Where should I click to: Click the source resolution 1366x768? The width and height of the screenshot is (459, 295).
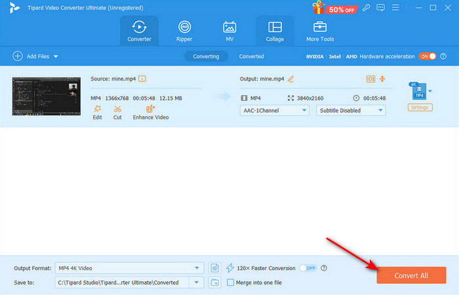(117, 98)
